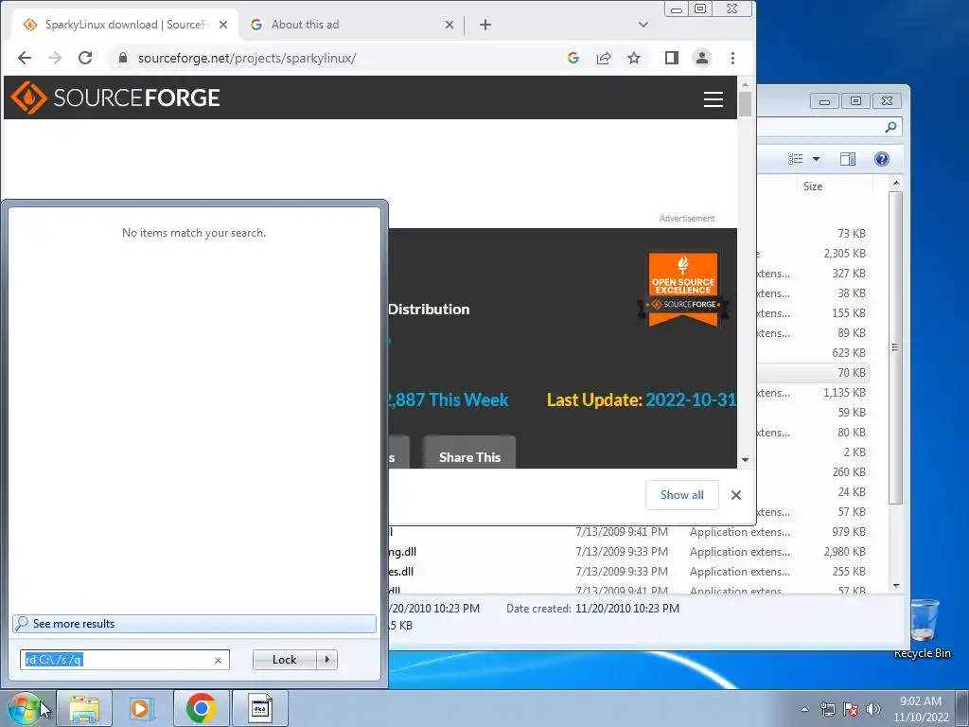Click Explorer scrollbar up arrow
The height and width of the screenshot is (727, 969).
pos(896,184)
